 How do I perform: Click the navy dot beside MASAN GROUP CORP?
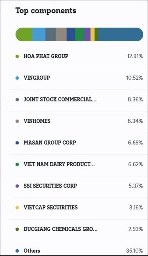(17, 143)
